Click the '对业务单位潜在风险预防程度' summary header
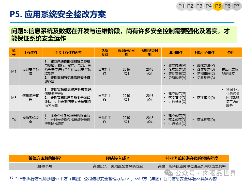244x183 pixels. (192, 158)
